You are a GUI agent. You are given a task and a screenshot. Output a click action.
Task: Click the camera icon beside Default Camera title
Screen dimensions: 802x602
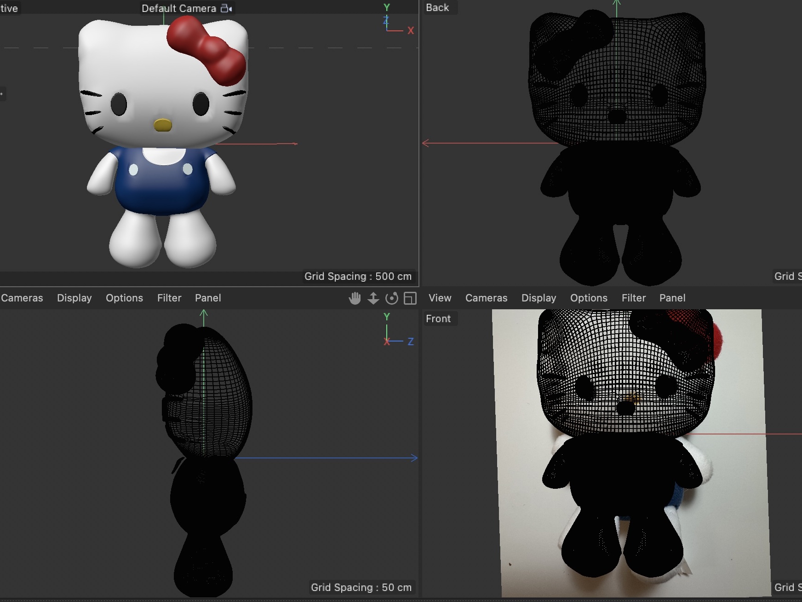pyautogui.click(x=225, y=8)
